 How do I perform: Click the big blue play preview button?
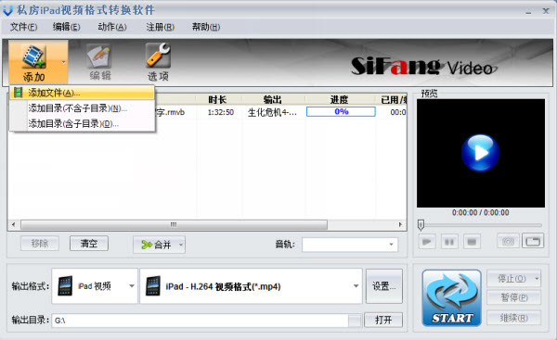[x=480, y=153]
